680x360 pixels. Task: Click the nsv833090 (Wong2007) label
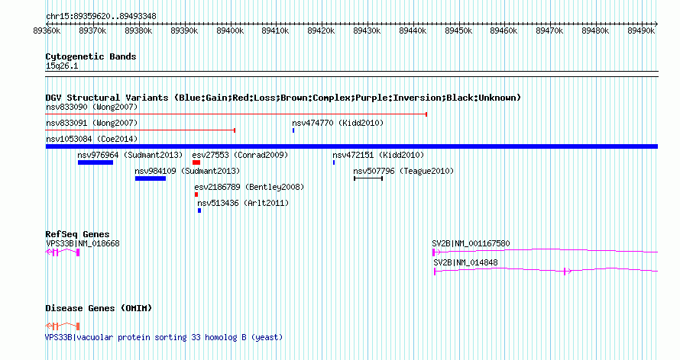[x=92, y=107]
